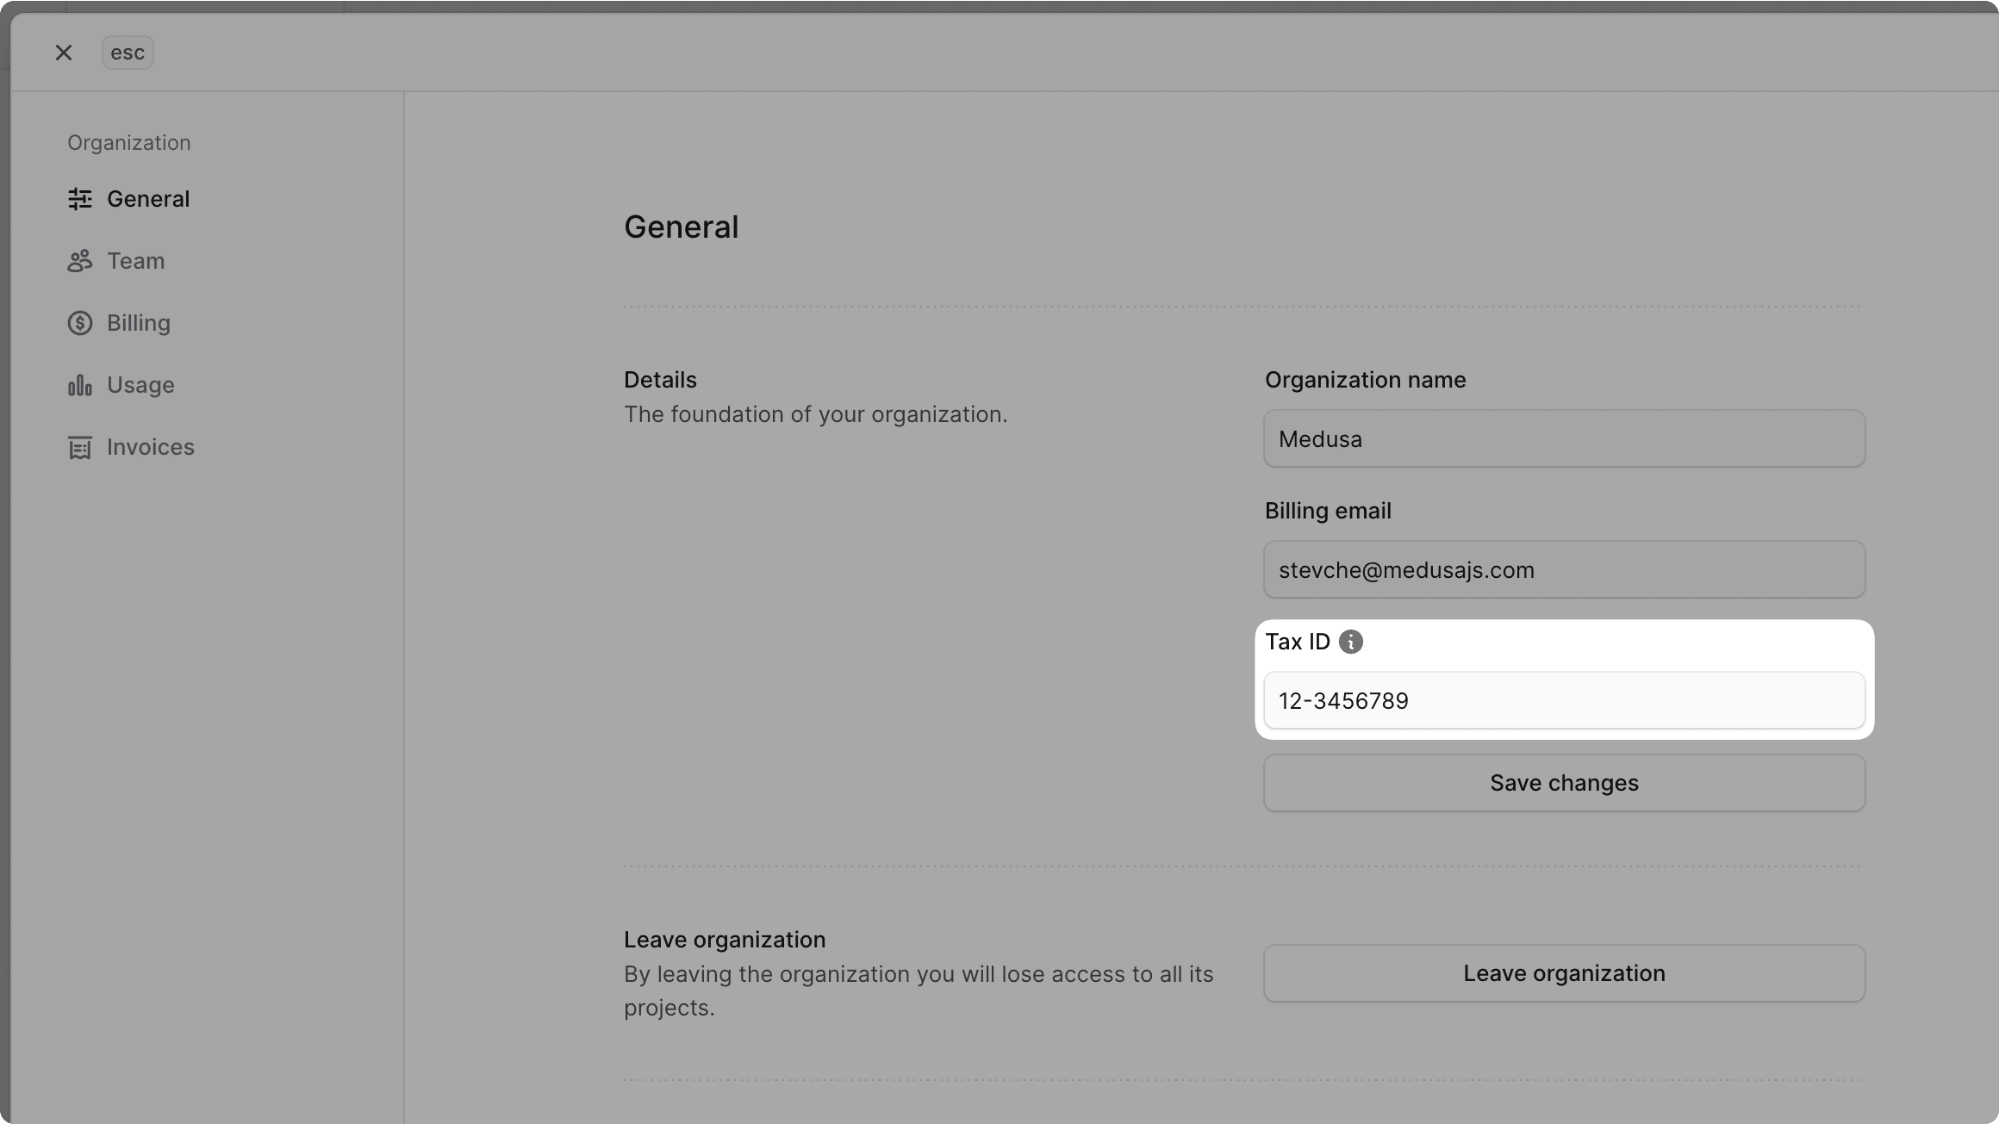This screenshot has width=1999, height=1124.
Task: Click the Tax ID label text
Action: coord(1298,642)
